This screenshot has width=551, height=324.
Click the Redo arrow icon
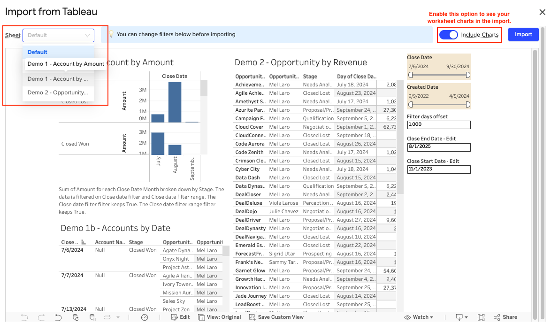click(x=41, y=317)
